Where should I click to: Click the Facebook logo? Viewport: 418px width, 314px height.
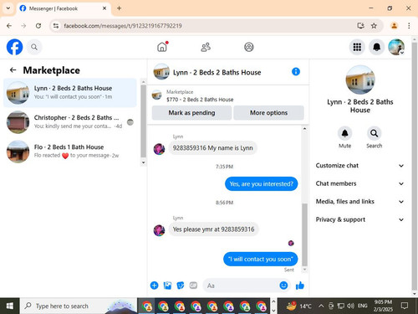coord(14,47)
